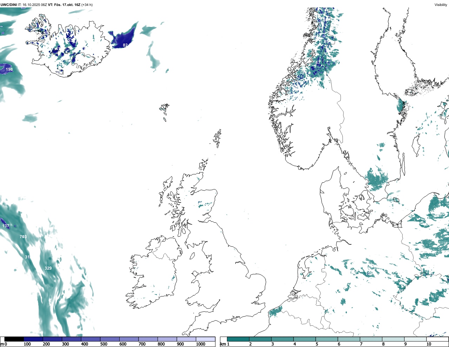Click the 'km' unit label of legend
The image size is (449, 347).
click(222, 344)
